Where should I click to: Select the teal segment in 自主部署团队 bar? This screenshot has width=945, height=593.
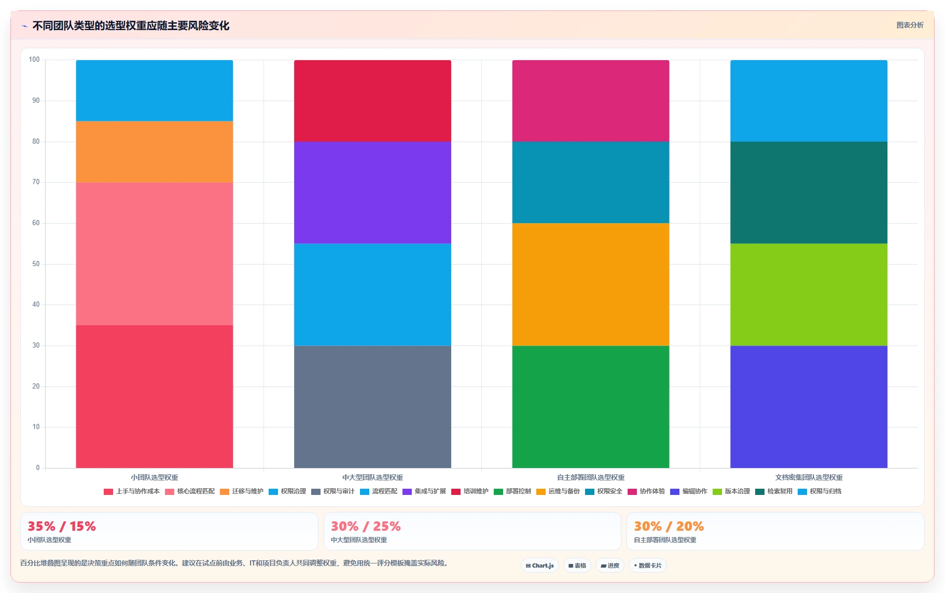(x=591, y=183)
